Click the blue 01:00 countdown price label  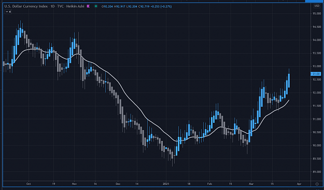pos(316,74)
